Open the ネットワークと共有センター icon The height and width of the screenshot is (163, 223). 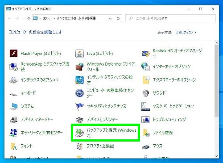click(x=13, y=133)
